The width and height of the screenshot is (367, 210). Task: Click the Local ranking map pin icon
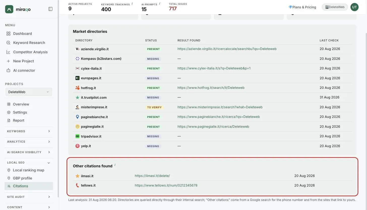click(9, 170)
